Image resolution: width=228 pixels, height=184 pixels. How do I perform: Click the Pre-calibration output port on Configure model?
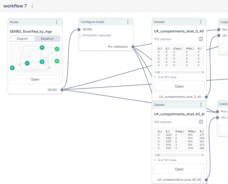(133, 47)
